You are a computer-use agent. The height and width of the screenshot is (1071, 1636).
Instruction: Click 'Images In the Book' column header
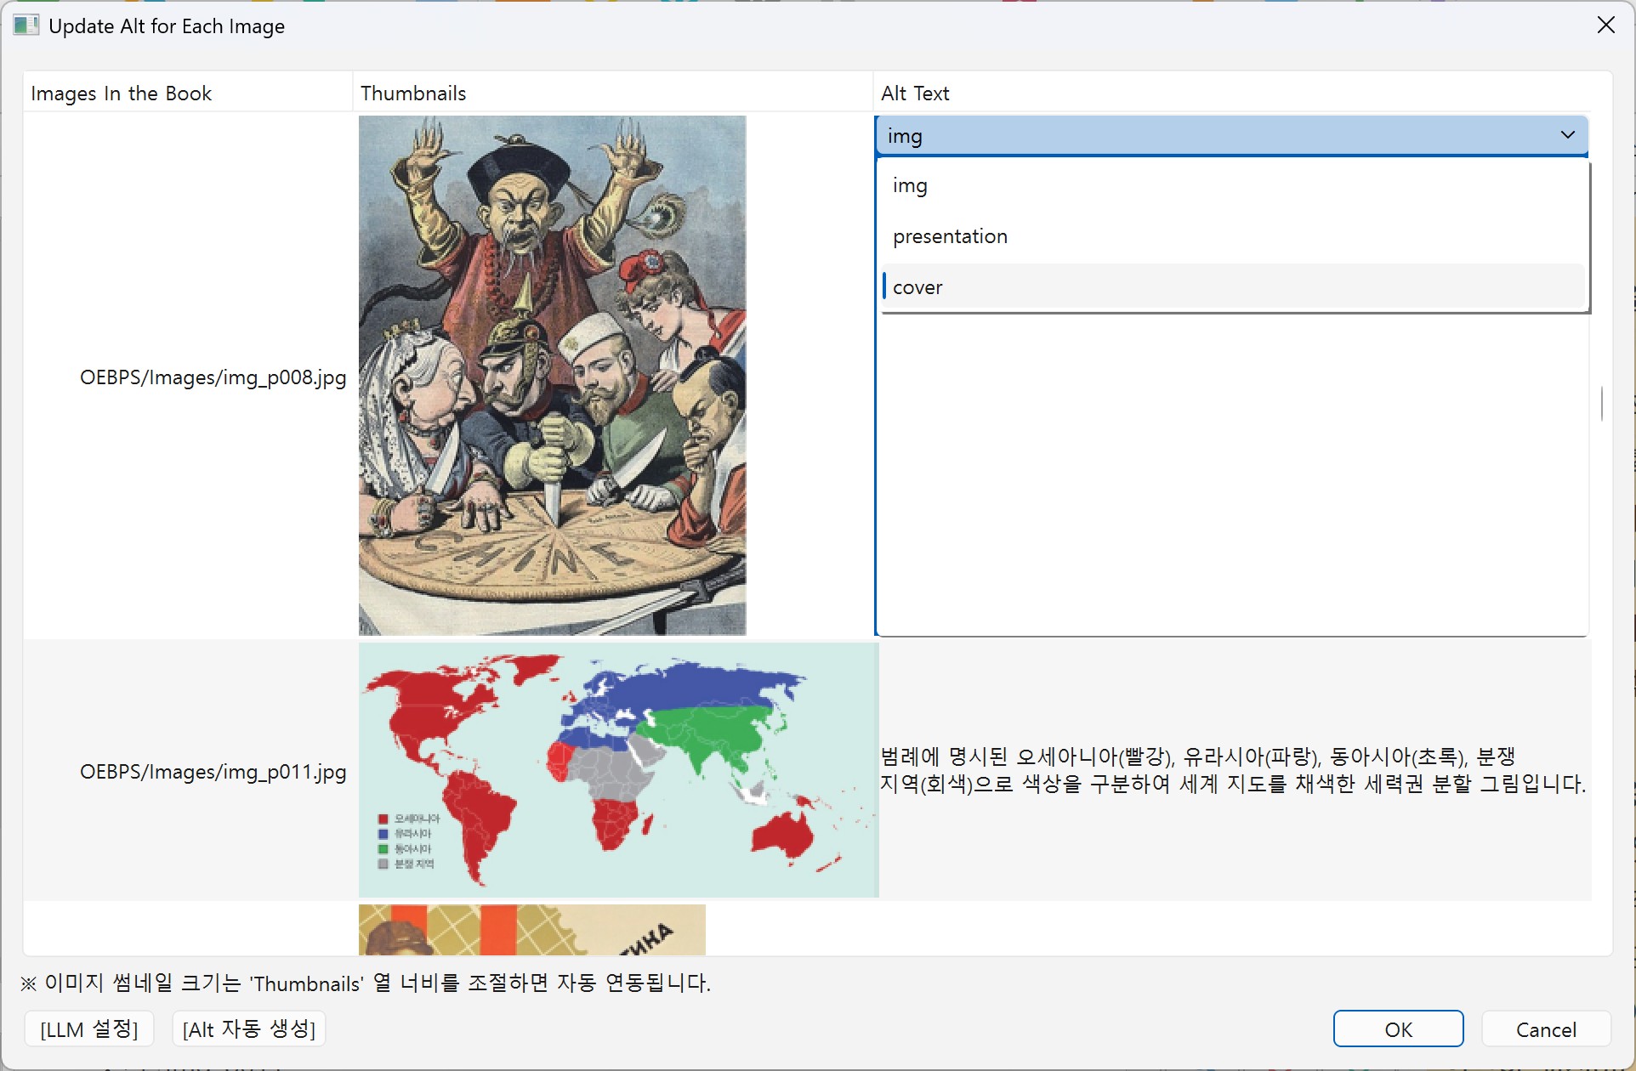click(x=121, y=93)
